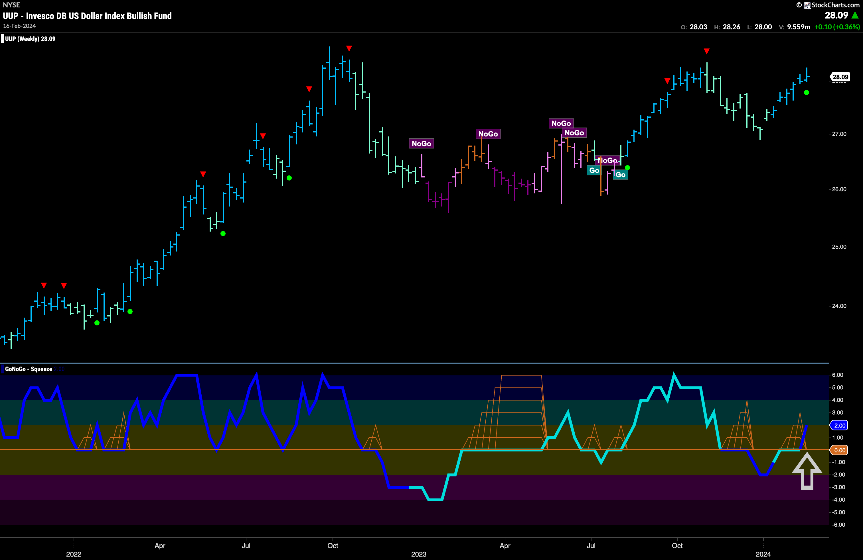
Task: Click the 26.00 price axis label
Action: click(x=839, y=189)
